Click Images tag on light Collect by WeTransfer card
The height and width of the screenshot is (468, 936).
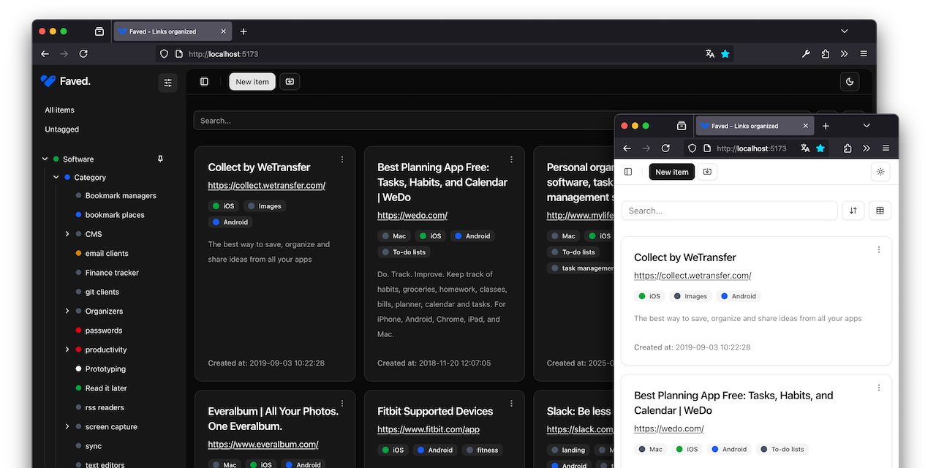[x=690, y=296]
